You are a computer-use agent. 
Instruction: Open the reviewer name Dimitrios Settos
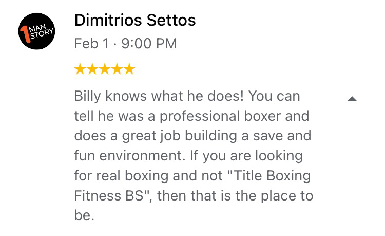135,21
